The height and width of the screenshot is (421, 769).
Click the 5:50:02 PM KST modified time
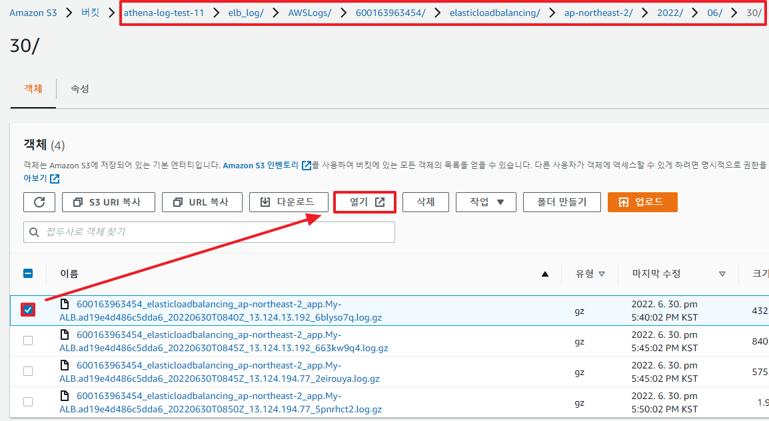(x=664, y=409)
